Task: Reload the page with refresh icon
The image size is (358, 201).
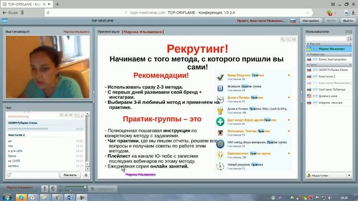Action: tap(48, 13)
